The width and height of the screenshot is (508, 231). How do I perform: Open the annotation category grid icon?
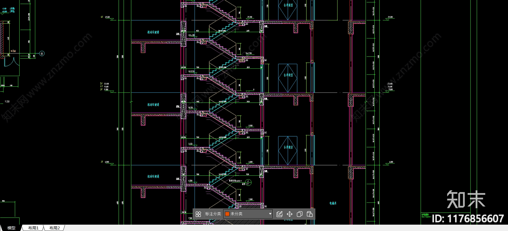tap(198, 214)
